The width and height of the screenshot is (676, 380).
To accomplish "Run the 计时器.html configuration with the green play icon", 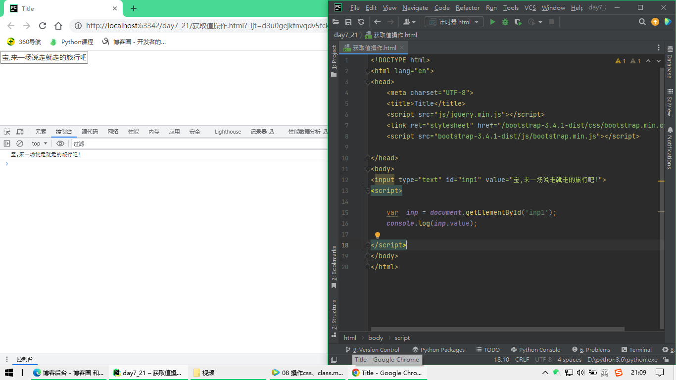I will [x=492, y=22].
